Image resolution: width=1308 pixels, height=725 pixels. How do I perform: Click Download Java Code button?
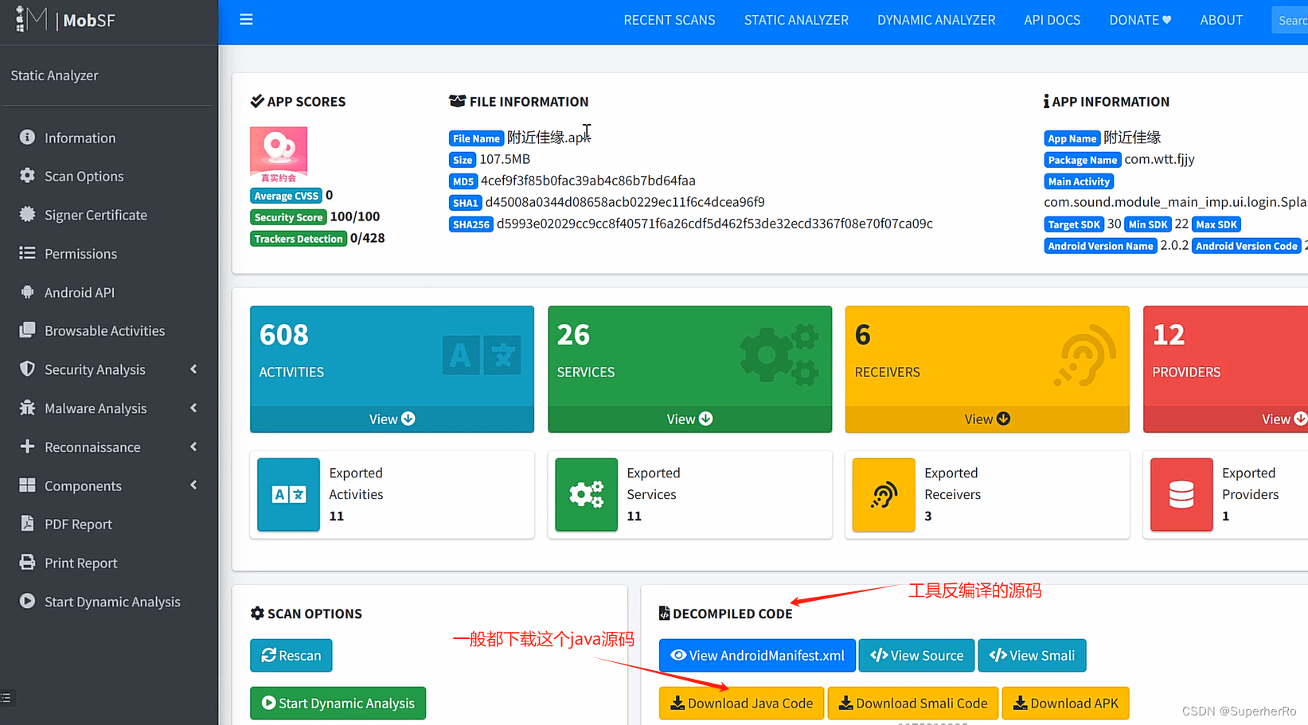tap(741, 704)
